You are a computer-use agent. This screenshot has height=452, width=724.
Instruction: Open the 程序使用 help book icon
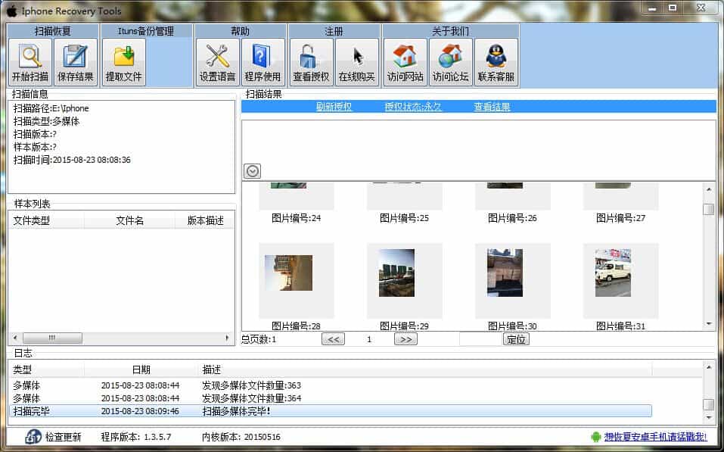click(x=263, y=62)
